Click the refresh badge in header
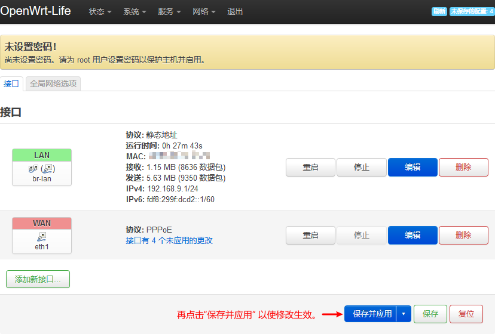 click(x=439, y=11)
